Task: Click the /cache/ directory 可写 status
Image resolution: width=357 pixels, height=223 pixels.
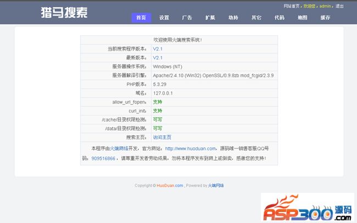Action: tap(157, 119)
